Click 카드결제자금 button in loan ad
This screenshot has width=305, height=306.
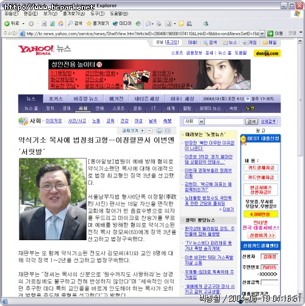point(260,168)
